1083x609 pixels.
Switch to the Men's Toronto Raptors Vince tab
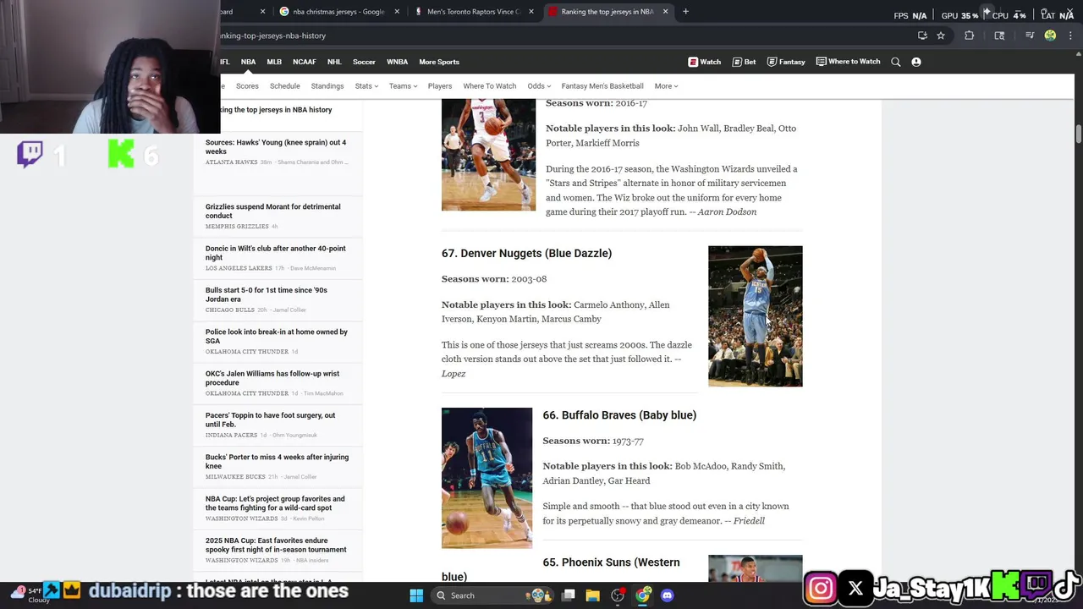[x=474, y=12]
